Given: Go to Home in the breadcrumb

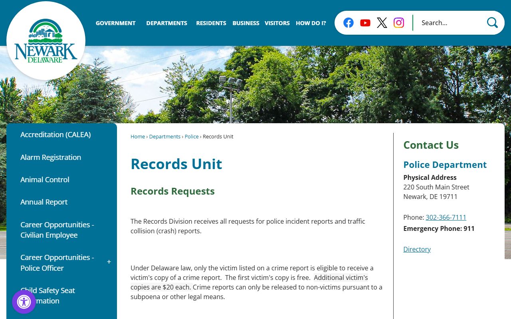Looking at the screenshot, I should click(x=138, y=136).
